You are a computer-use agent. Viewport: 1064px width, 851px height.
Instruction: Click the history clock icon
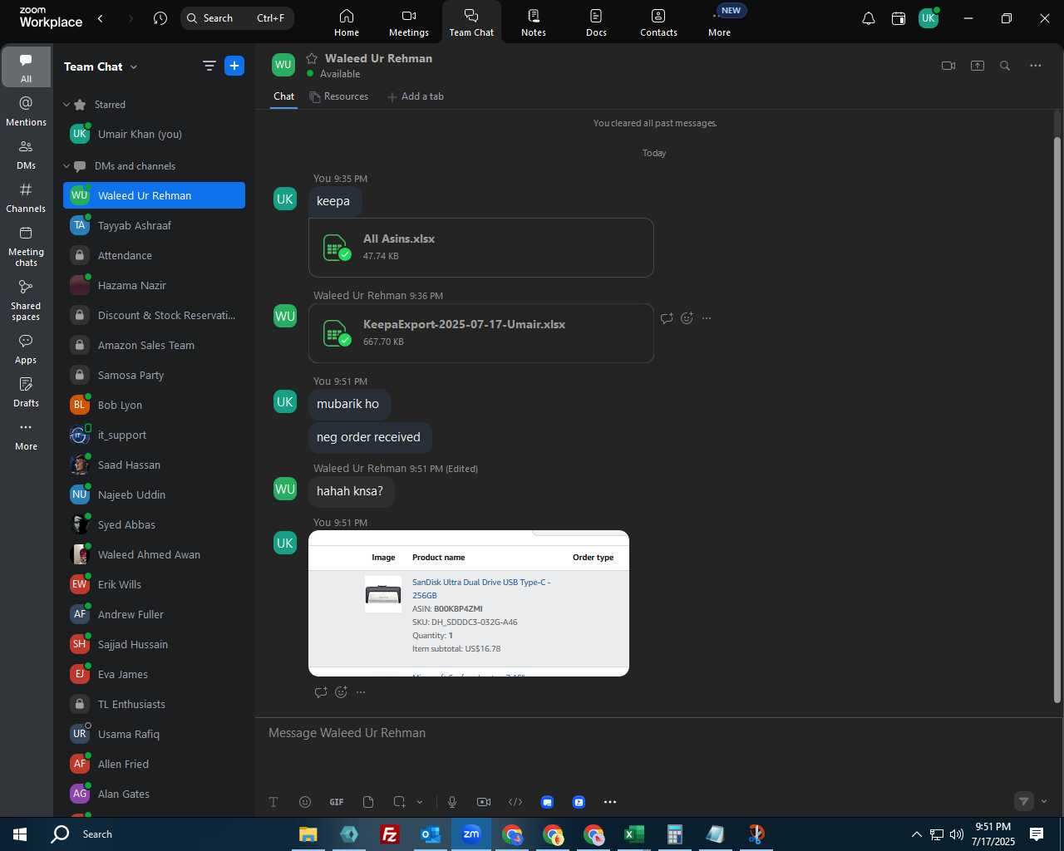(160, 18)
